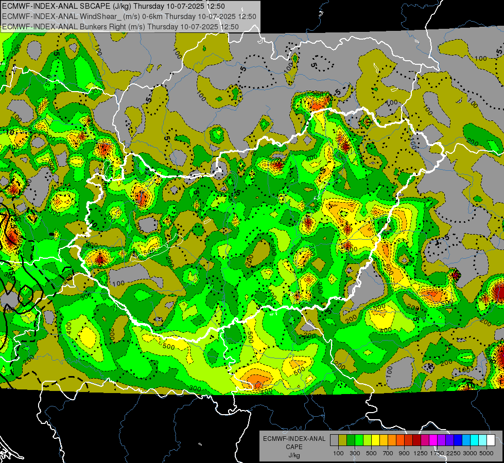Click the white swatch at legend end
Viewport: 504px width, 463px height.
[491, 440]
